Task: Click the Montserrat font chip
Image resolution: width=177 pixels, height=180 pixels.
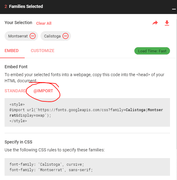Action: [21, 36]
